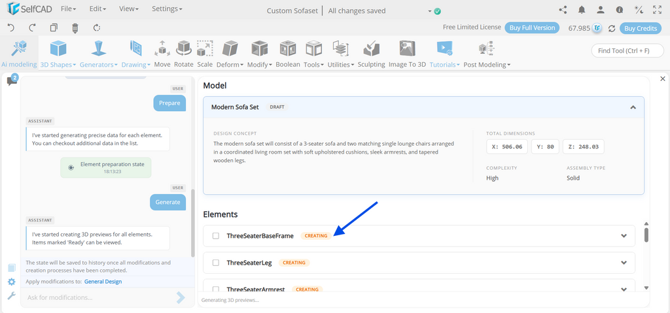Open the Tutorials dropdown
Image resolution: width=670 pixels, height=313 pixels.
point(444,54)
